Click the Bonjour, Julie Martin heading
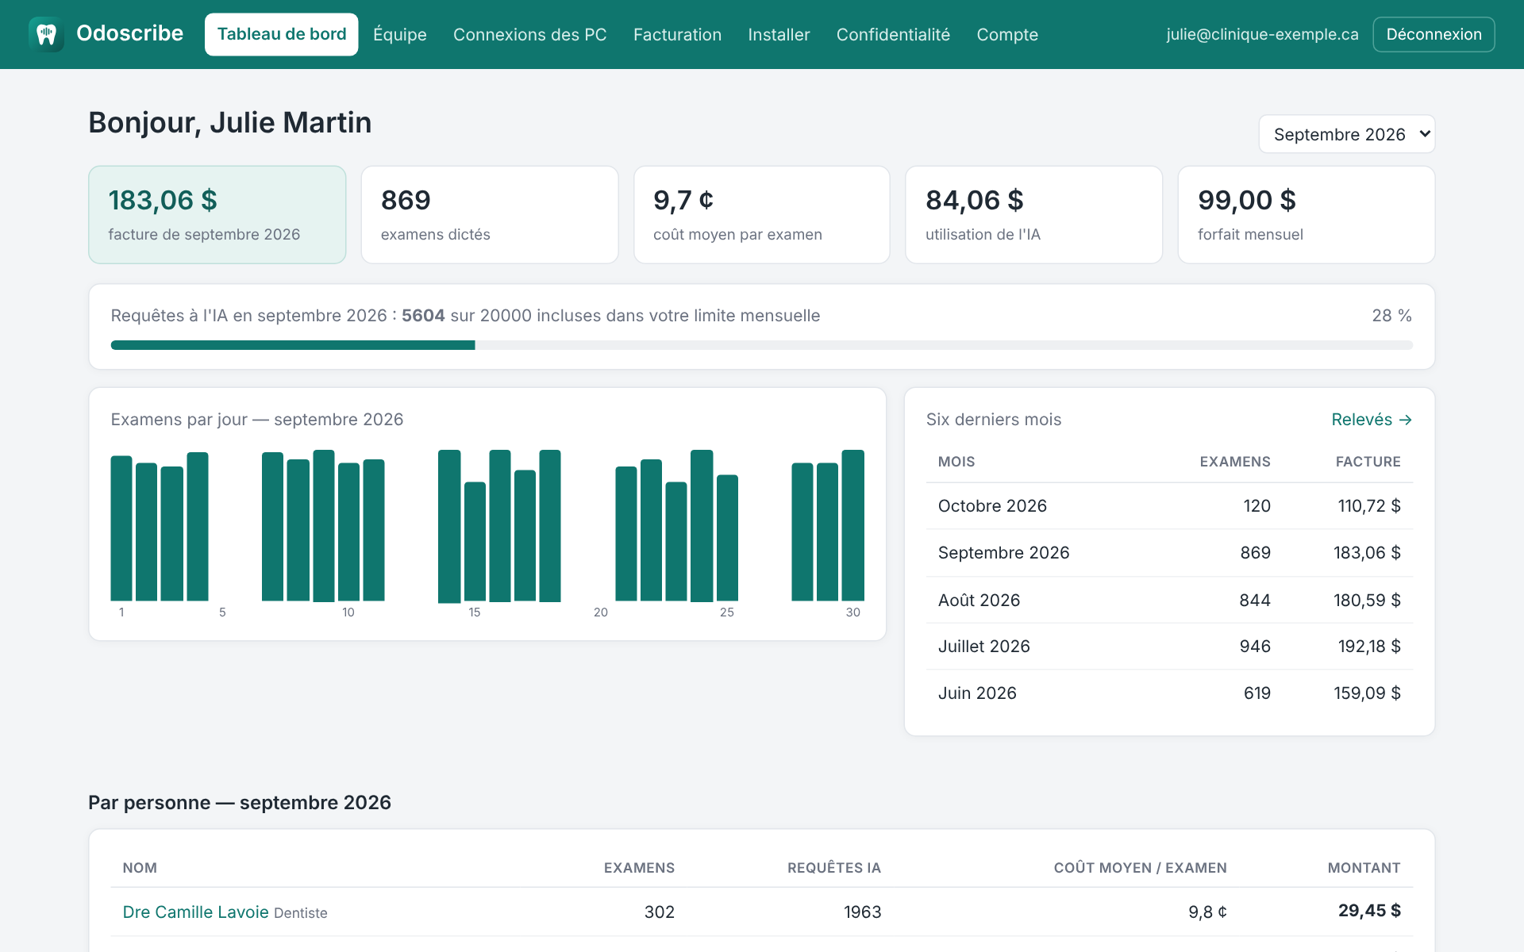 pyautogui.click(x=230, y=122)
